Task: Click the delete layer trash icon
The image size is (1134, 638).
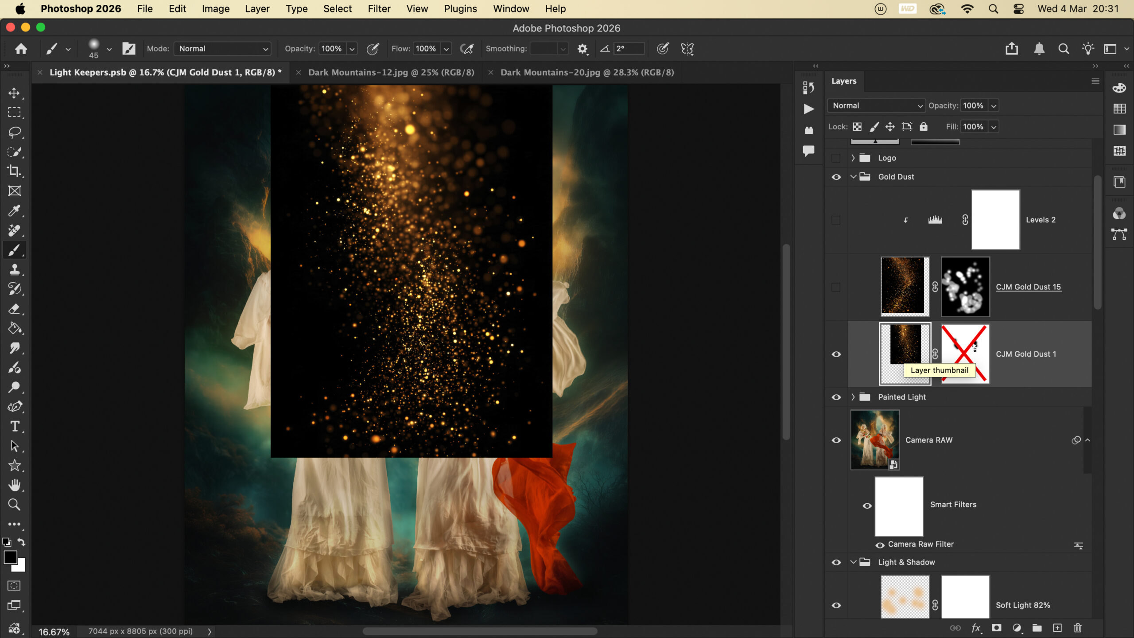Action: [1078, 628]
